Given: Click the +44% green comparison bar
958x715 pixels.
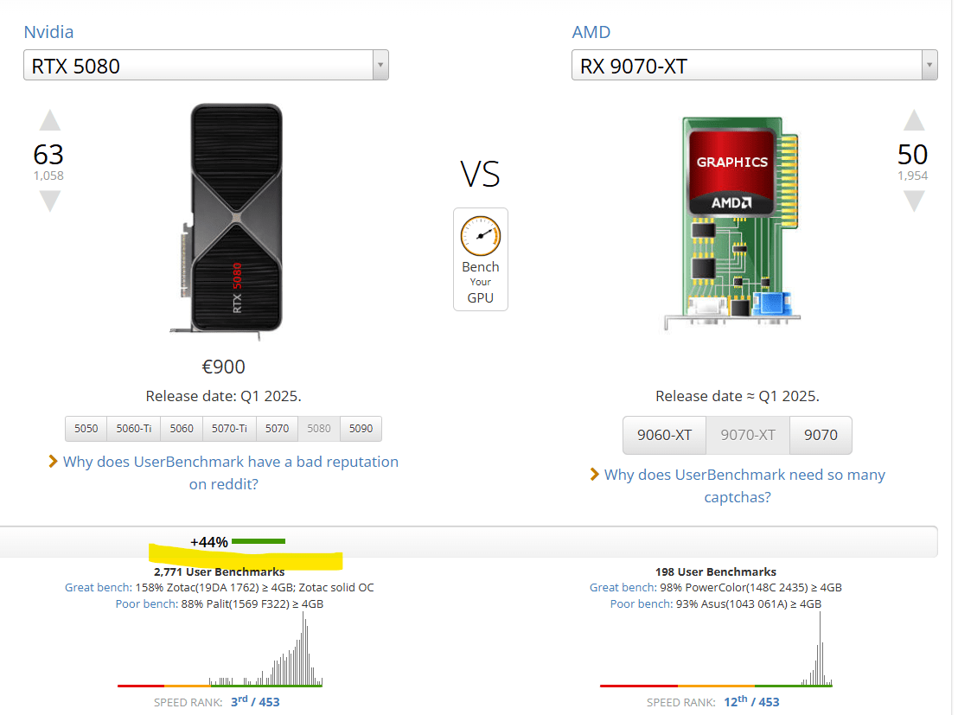Looking at the screenshot, I should pos(259,541).
